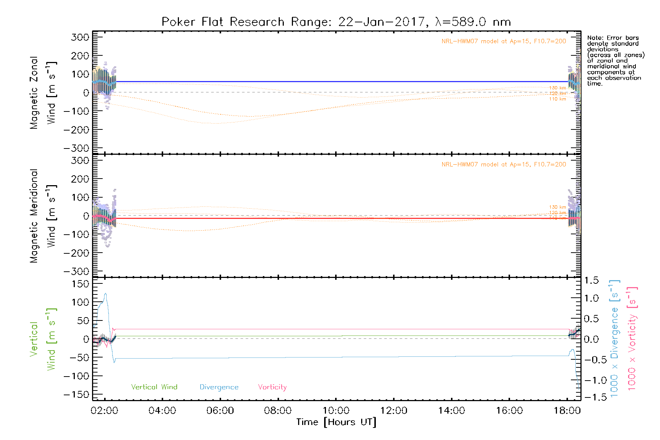The width and height of the screenshot is (660, 440).
Task: Click the '02:00' time tick label
Action: coord(104,411)
